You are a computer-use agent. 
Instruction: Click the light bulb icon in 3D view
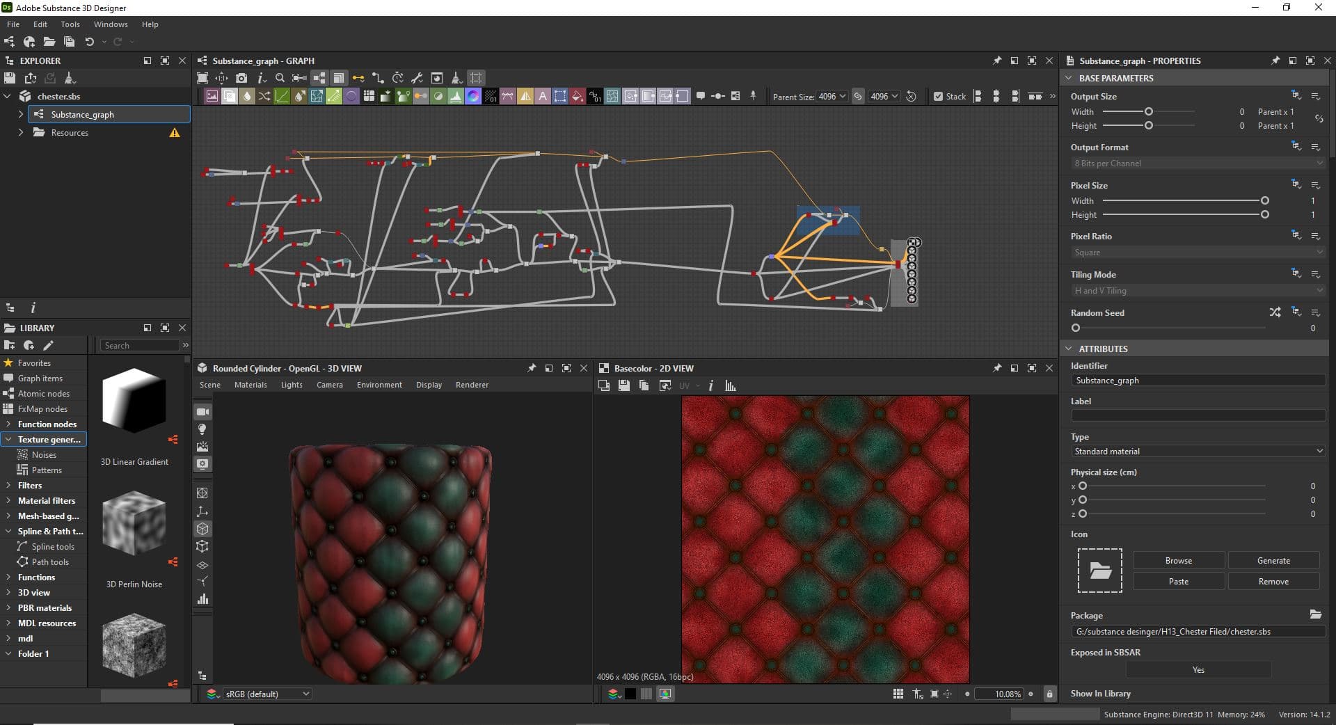pos(202,429)
